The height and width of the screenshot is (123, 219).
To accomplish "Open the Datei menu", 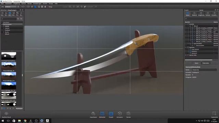I will tap(2, 4).
